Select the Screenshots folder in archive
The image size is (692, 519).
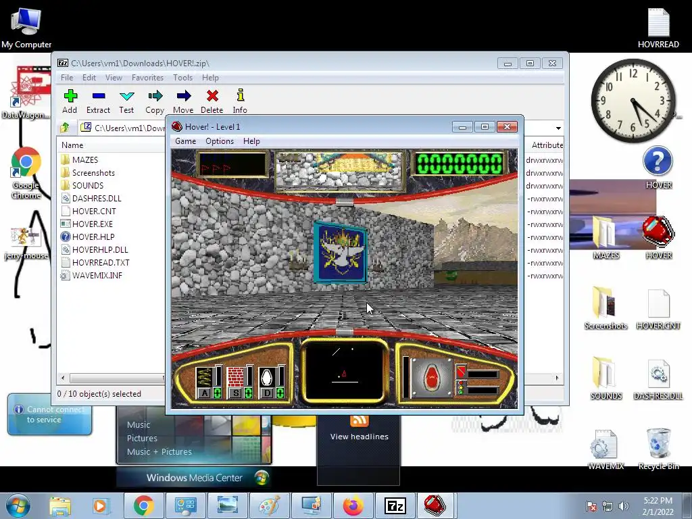tap(88, 172)
